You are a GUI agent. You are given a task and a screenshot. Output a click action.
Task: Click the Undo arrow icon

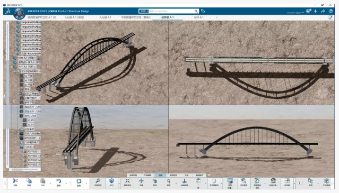(x=58, y=181)
